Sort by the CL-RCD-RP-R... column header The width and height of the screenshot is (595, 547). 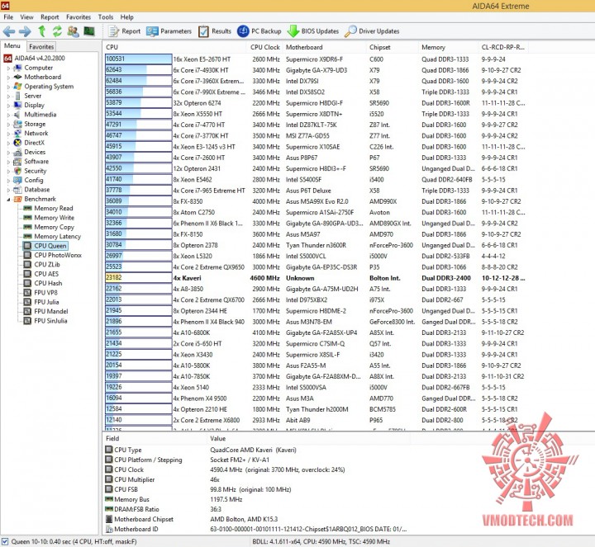(x=503, y=47)
